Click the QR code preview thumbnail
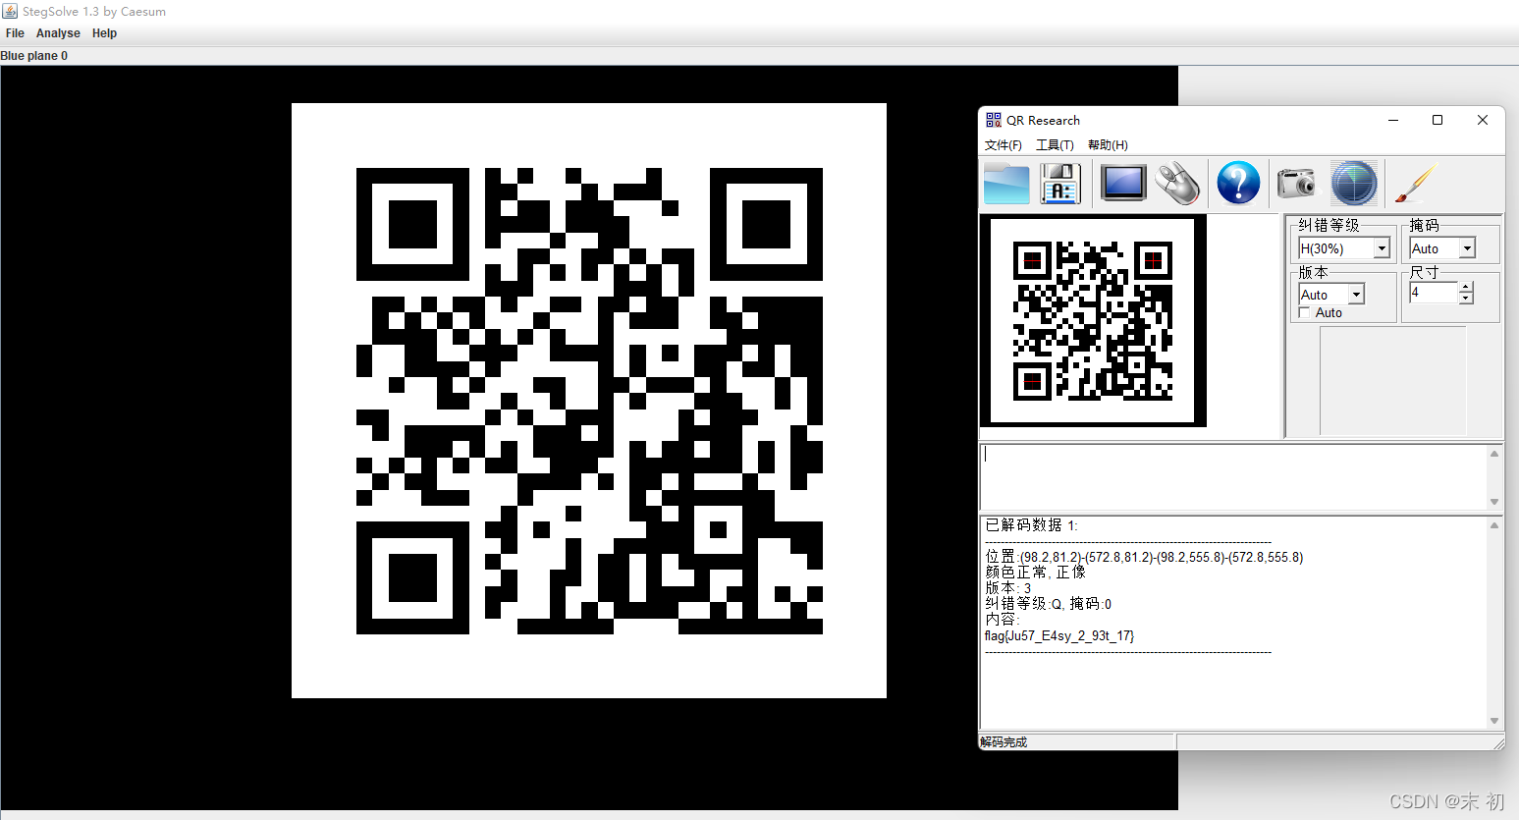Viewport: 1519px width, 820px height. point(1093,320)
